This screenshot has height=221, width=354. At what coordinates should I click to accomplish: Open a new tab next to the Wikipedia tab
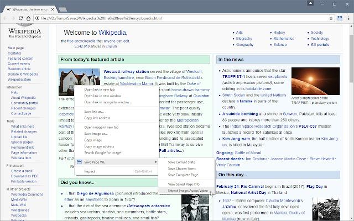tap(63, 9)
